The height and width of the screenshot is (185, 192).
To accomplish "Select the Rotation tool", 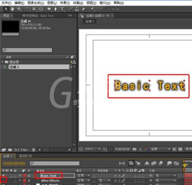I will [28, 9].
